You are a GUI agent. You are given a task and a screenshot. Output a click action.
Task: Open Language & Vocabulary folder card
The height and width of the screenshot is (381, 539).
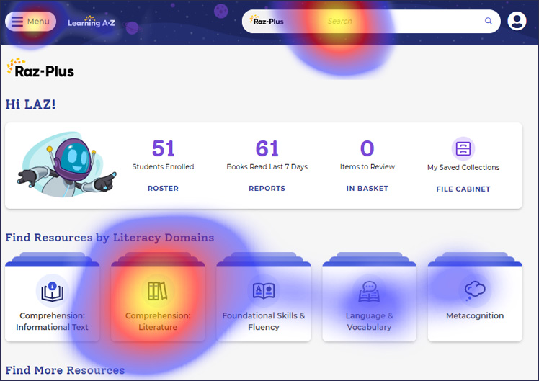[369, 302]
